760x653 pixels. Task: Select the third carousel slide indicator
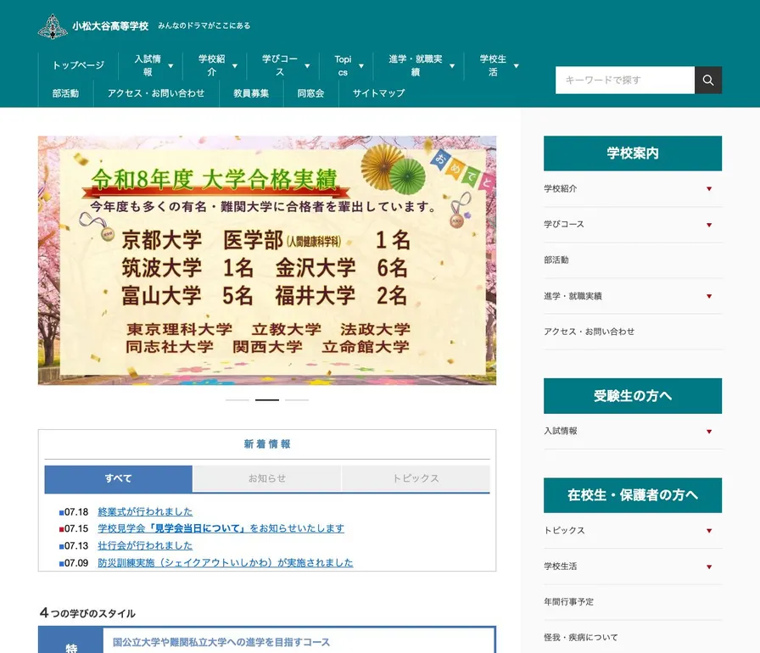297,400
